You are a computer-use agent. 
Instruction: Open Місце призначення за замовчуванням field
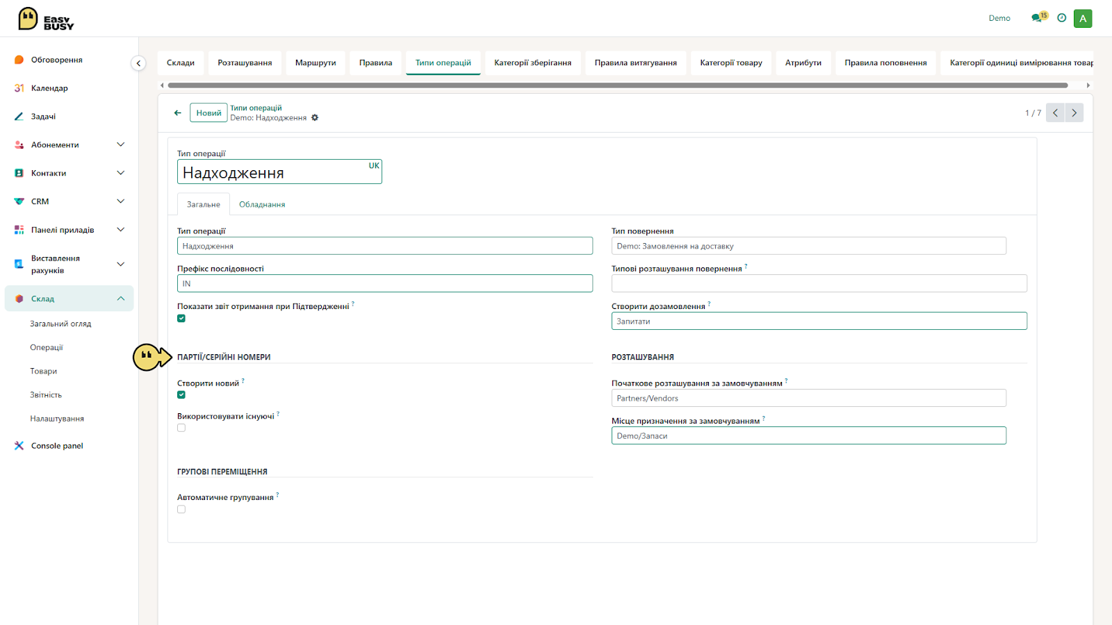(809, 435)
